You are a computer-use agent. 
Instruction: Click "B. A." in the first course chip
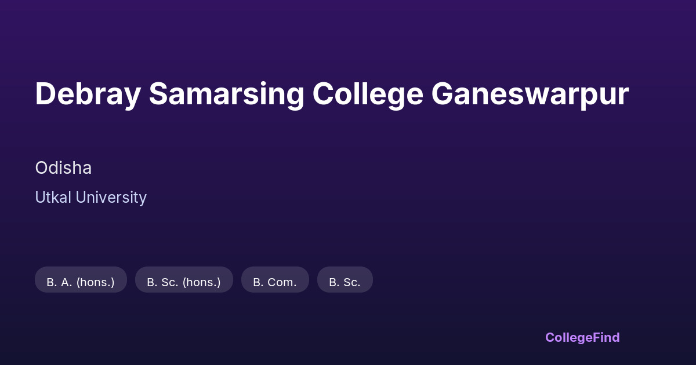pos(59,282)
